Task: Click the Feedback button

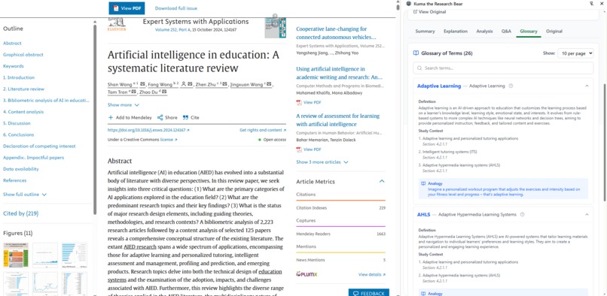Action: tap(368, 293)
